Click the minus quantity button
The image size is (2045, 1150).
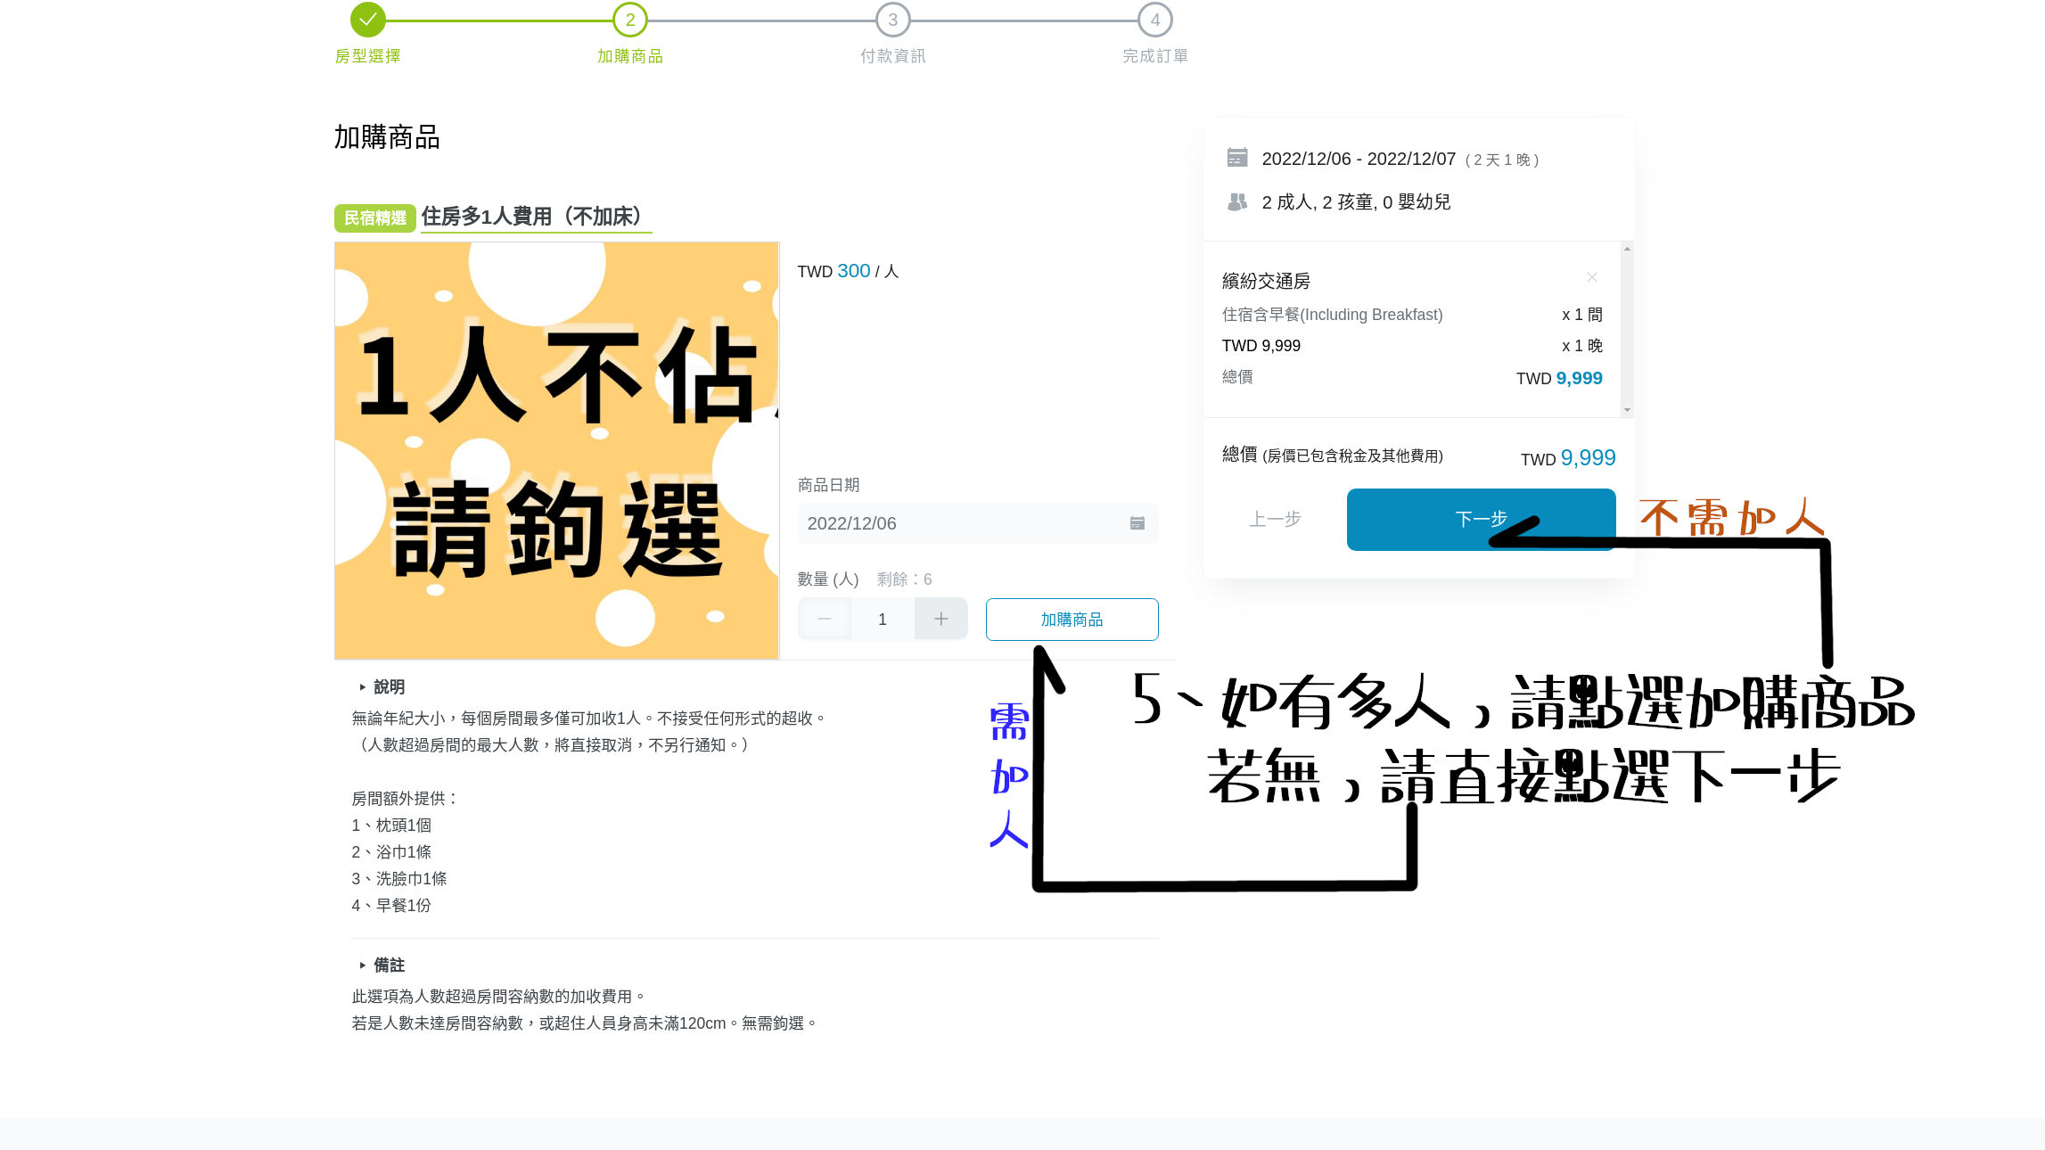[825, 619]
